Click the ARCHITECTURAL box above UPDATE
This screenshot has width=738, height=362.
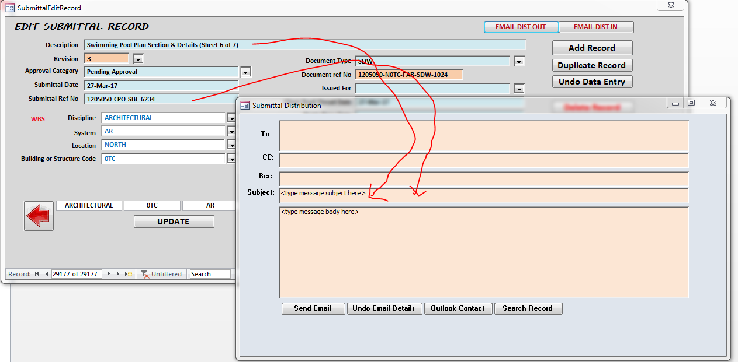coord(89,206)
